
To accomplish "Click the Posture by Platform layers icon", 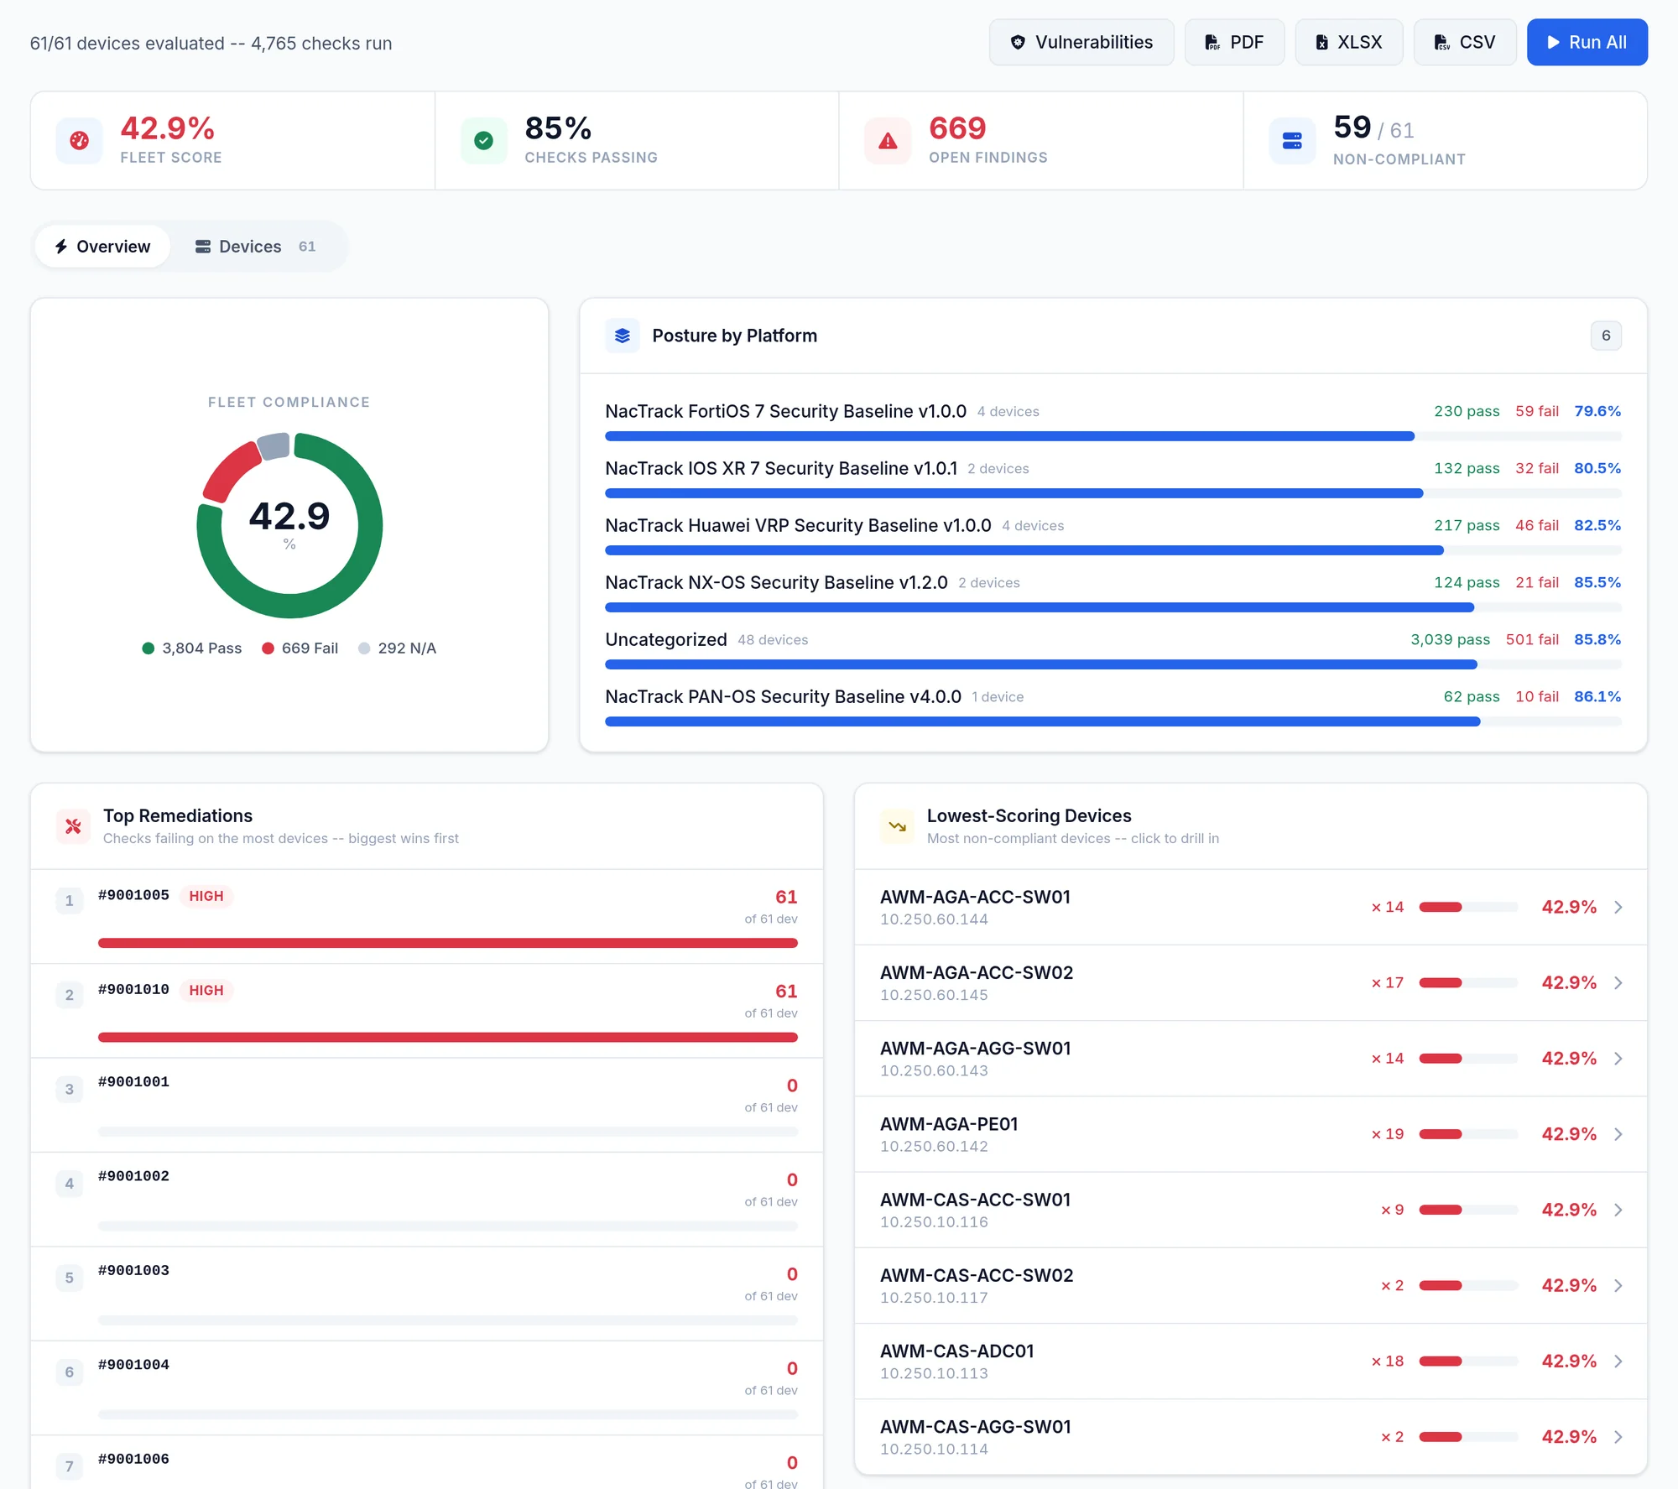I will tap(623, 336).
